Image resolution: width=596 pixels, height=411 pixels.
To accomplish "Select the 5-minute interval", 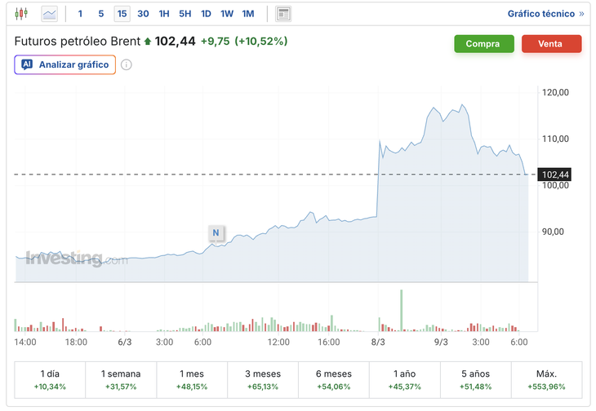I will pos(100,14).
